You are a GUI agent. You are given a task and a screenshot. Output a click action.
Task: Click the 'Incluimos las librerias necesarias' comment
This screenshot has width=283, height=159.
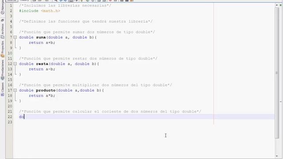[x=65, y=6]
